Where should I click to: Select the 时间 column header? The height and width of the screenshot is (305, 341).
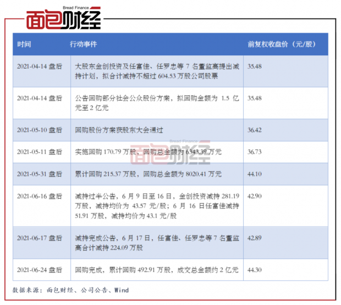tap(24, 44)
